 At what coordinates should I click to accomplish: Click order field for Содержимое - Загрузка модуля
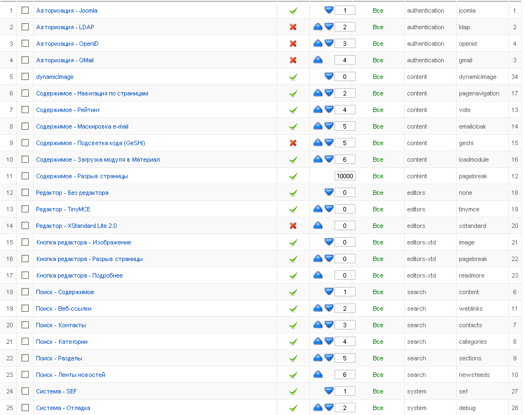(x=345, y=159)
